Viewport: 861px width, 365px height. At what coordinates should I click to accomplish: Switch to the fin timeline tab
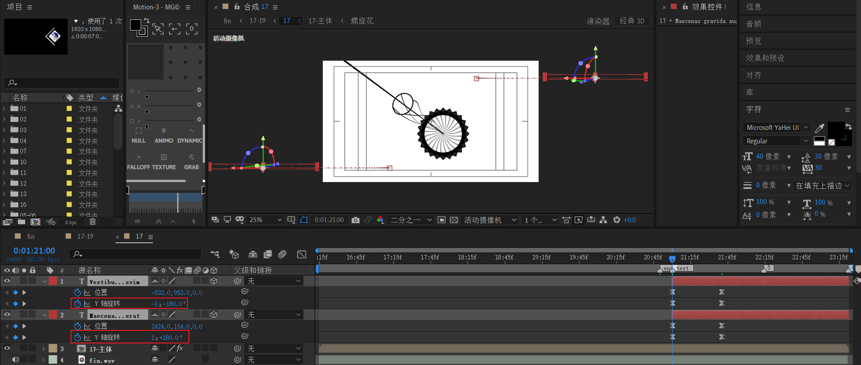tap(31, 236)
